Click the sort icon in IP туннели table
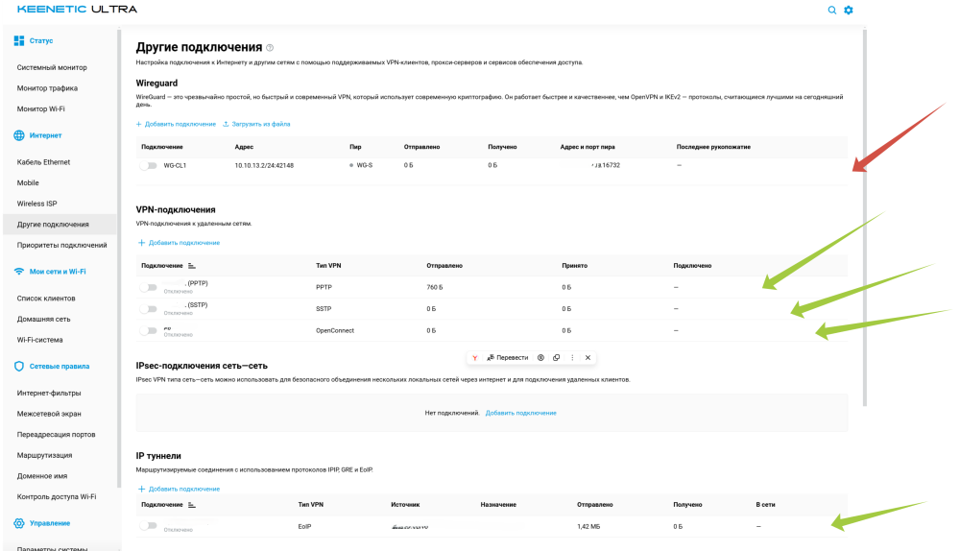 191,505
